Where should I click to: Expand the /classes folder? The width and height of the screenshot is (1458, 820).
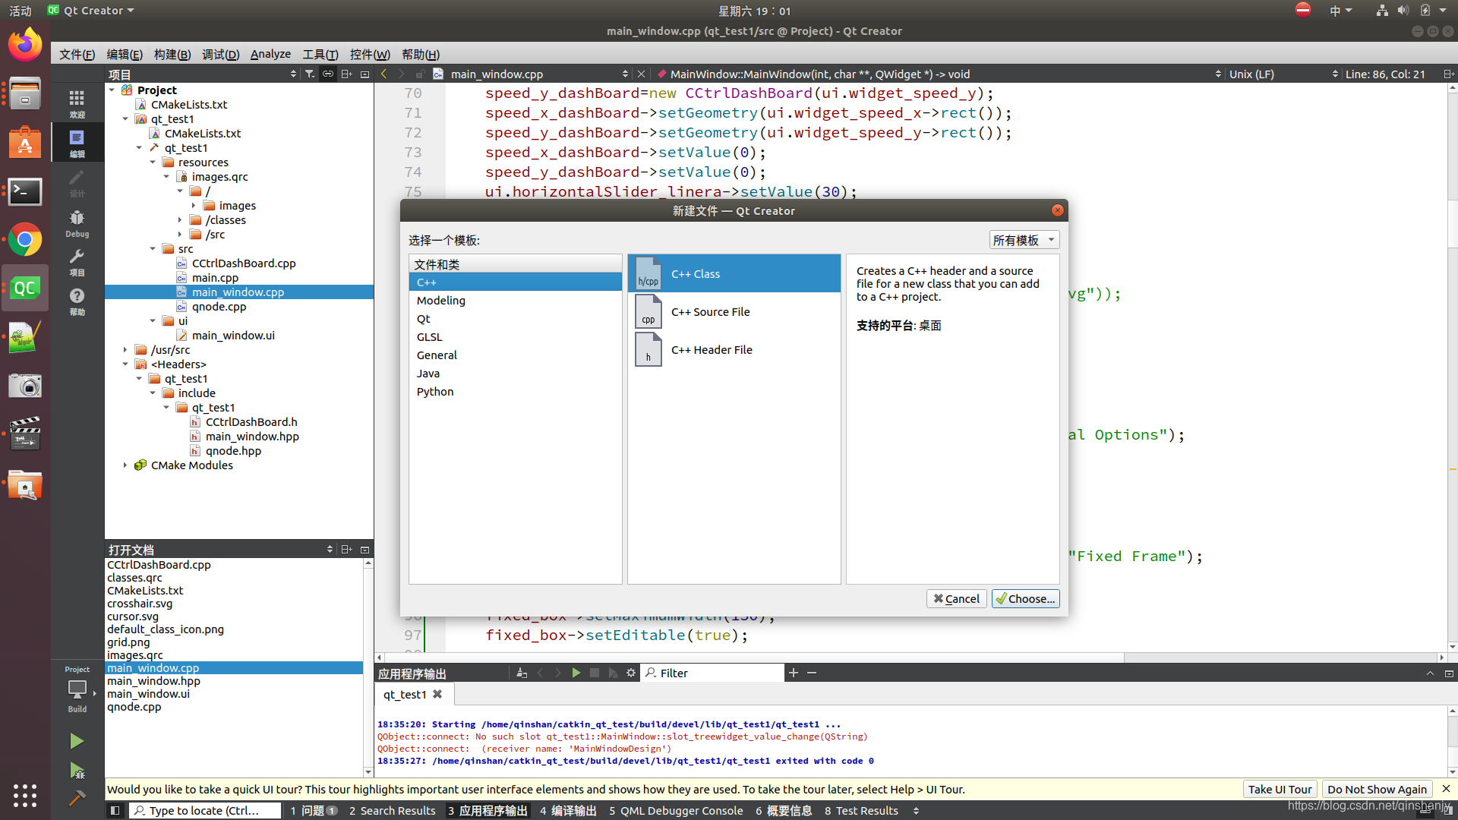pyautogui.click(x=180, y=219)
